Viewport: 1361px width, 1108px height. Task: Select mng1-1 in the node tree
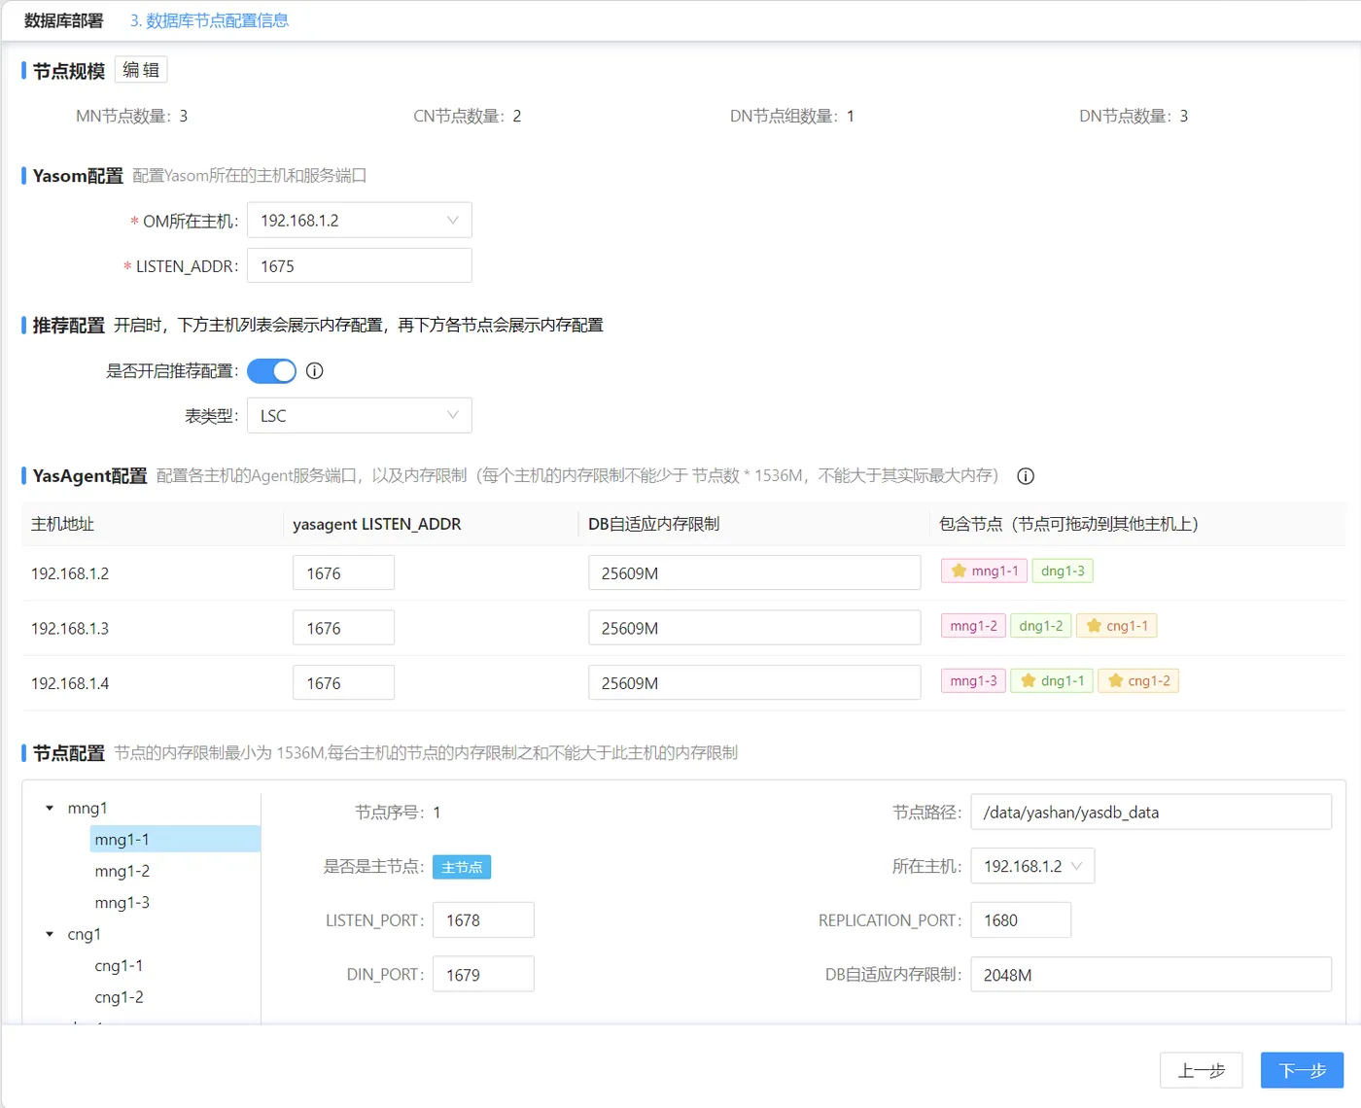point(175,840)
